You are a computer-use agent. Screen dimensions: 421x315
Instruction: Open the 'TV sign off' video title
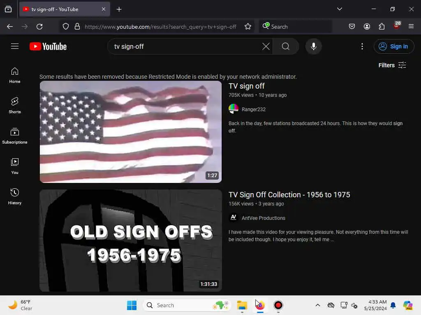click(247, 86)
